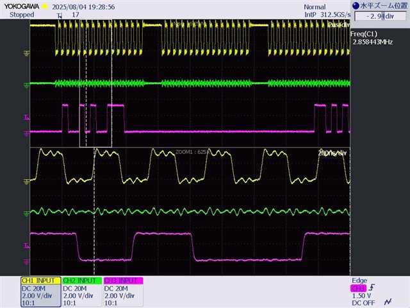Viewport: 410px width, 308px height.
Task: Click the CH3 10:1 probe ratio
Action: (x=111, y=303)
